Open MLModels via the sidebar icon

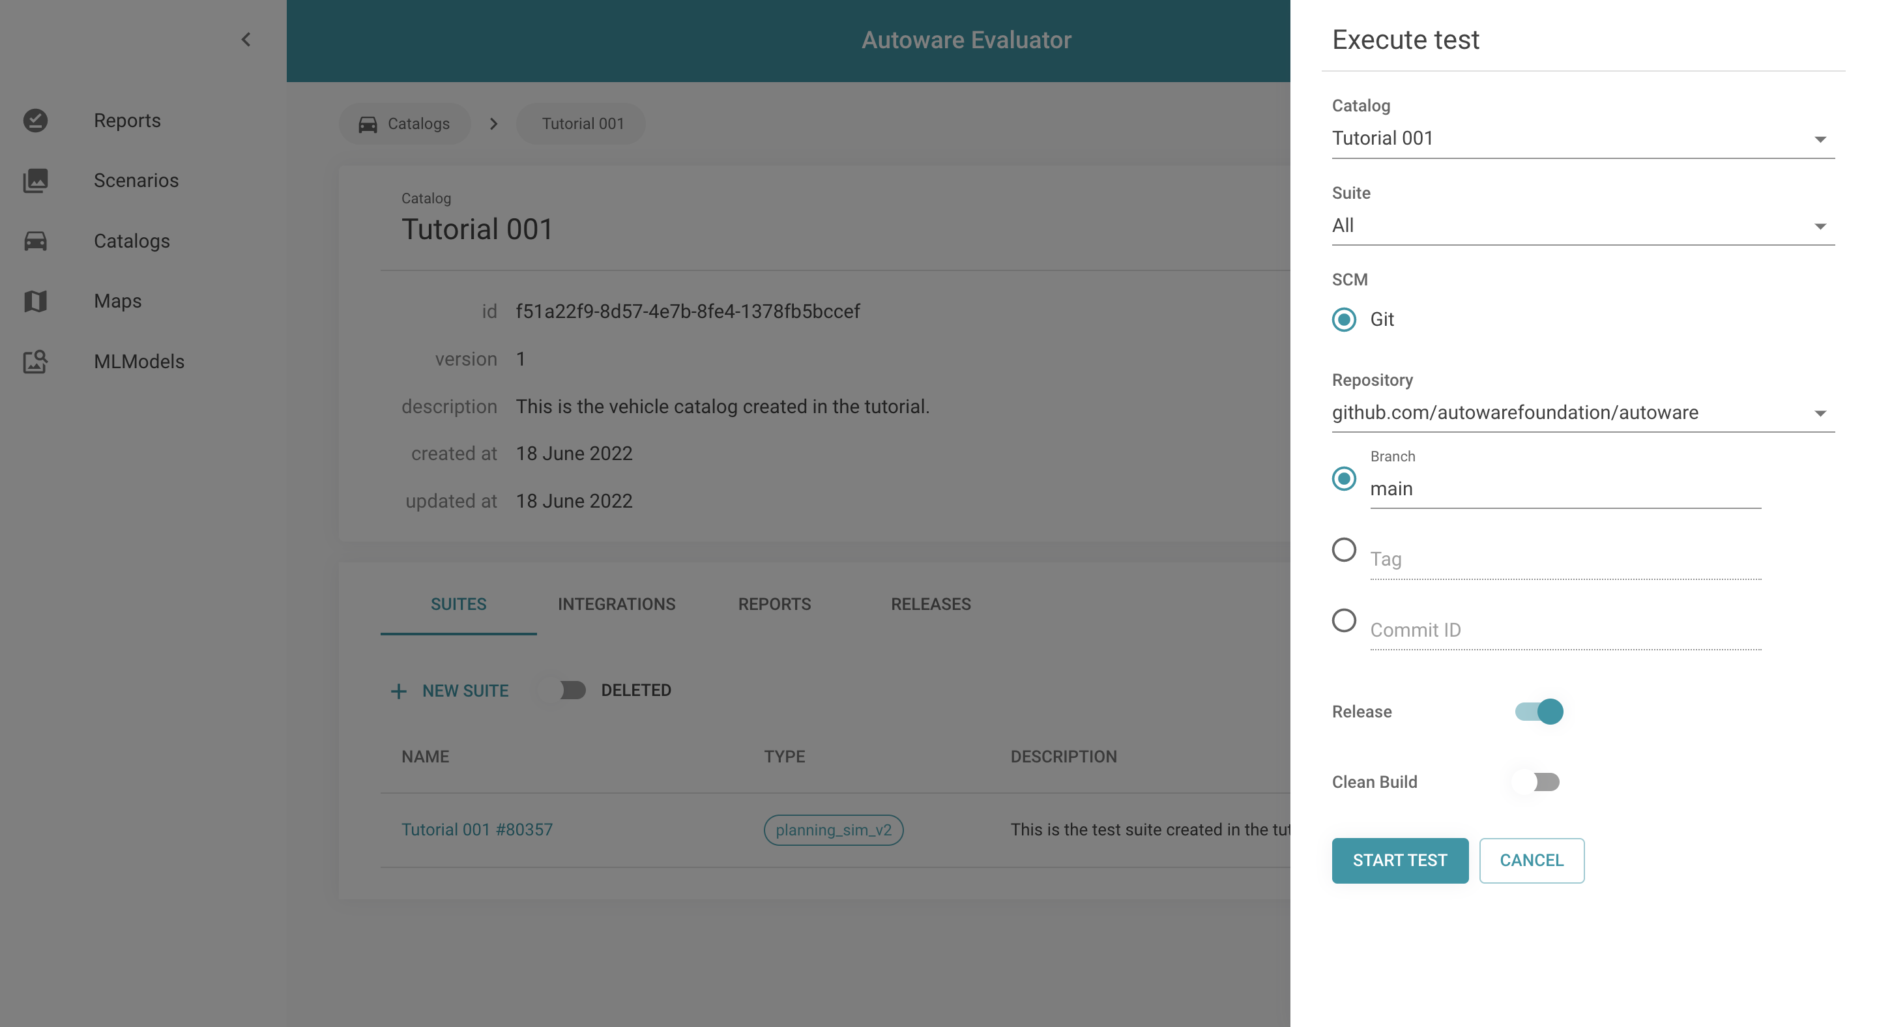pyautogui.click(x=36, y=361)
